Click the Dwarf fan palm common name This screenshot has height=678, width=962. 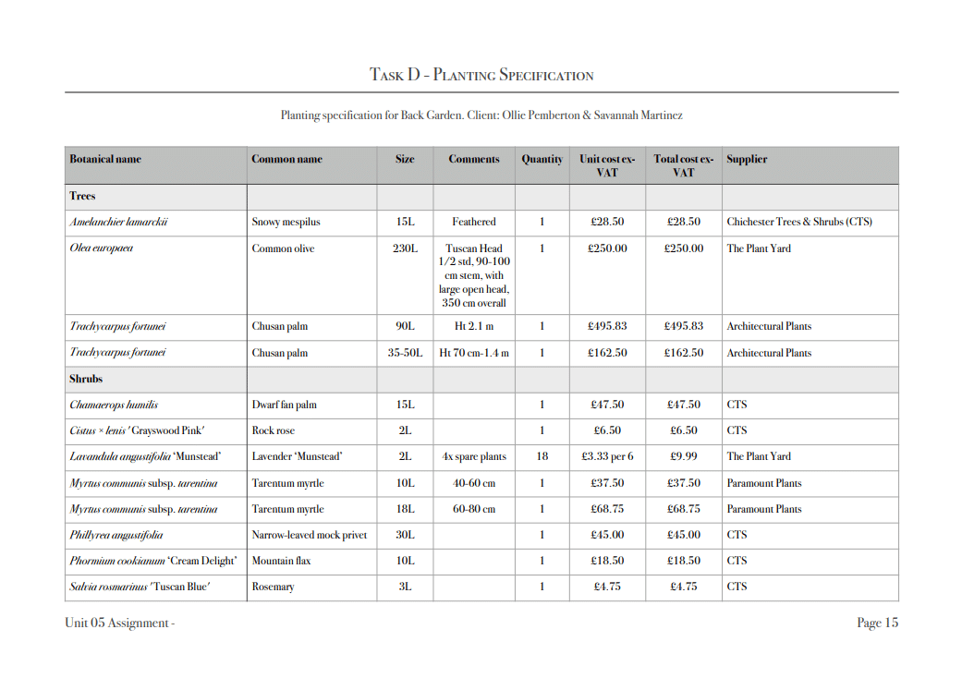coord(284,405)
